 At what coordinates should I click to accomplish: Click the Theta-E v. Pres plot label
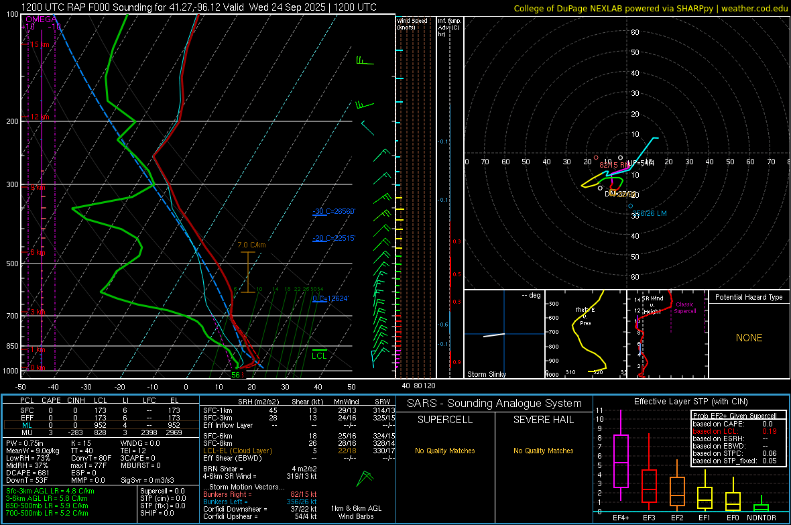coord(585,316)
